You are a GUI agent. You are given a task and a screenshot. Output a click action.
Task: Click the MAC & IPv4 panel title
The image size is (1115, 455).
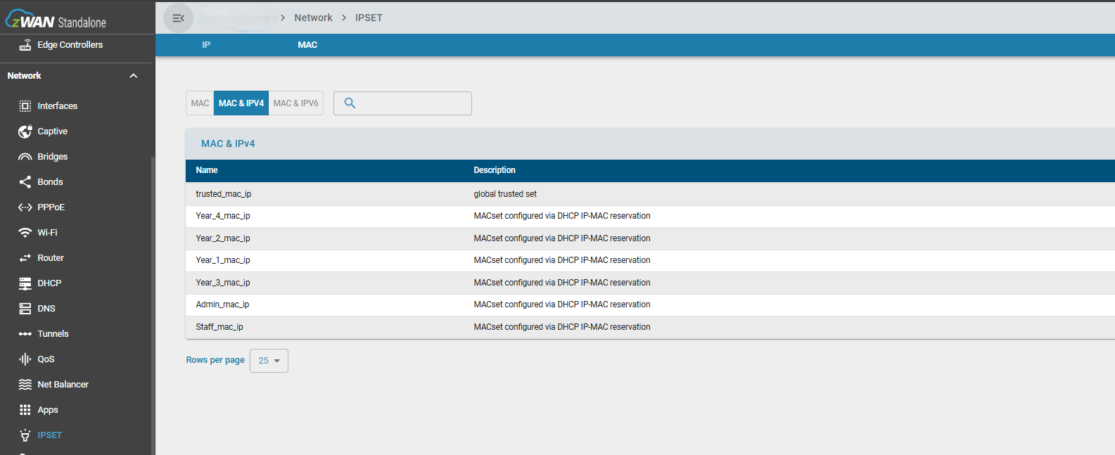click(x=228, y=143)
